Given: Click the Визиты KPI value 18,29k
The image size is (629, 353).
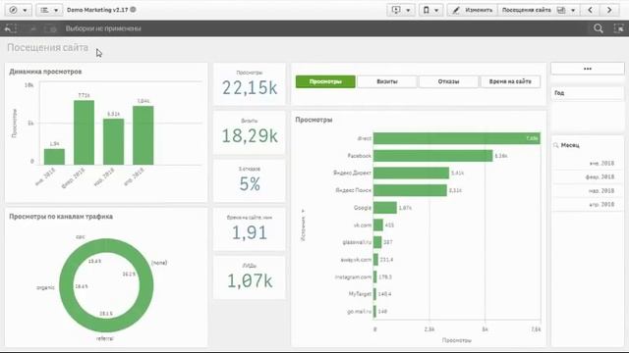Looking at the screenshot, I should coord(250,136).
